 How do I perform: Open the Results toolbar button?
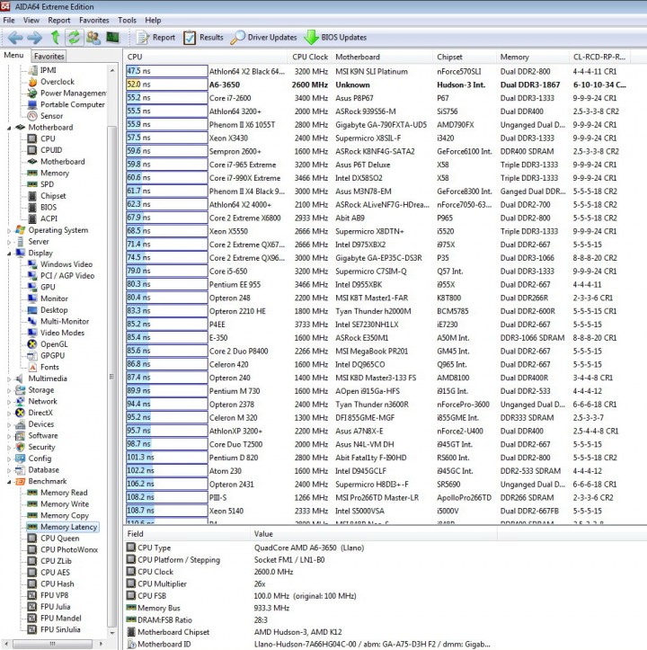pyautogui.click(x=203, y=38)
